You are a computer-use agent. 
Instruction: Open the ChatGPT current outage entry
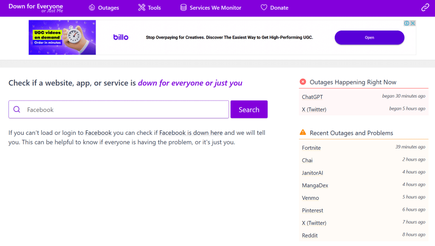point(312,97)
